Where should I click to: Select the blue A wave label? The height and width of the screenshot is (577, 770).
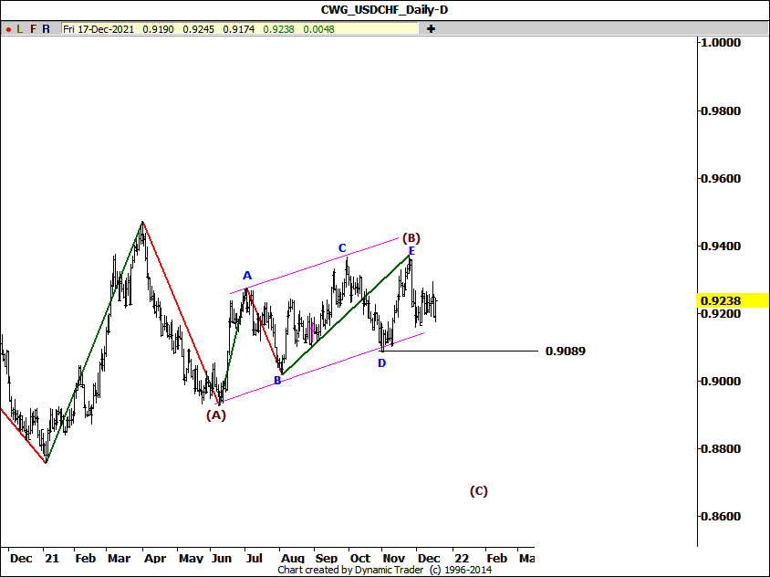pyautogui.click(x=247, y=276)
